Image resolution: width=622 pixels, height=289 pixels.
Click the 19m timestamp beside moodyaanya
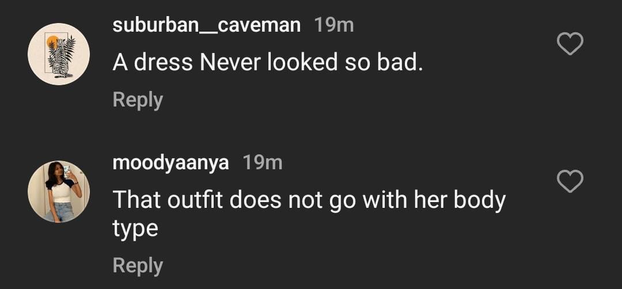coord(263,163)
